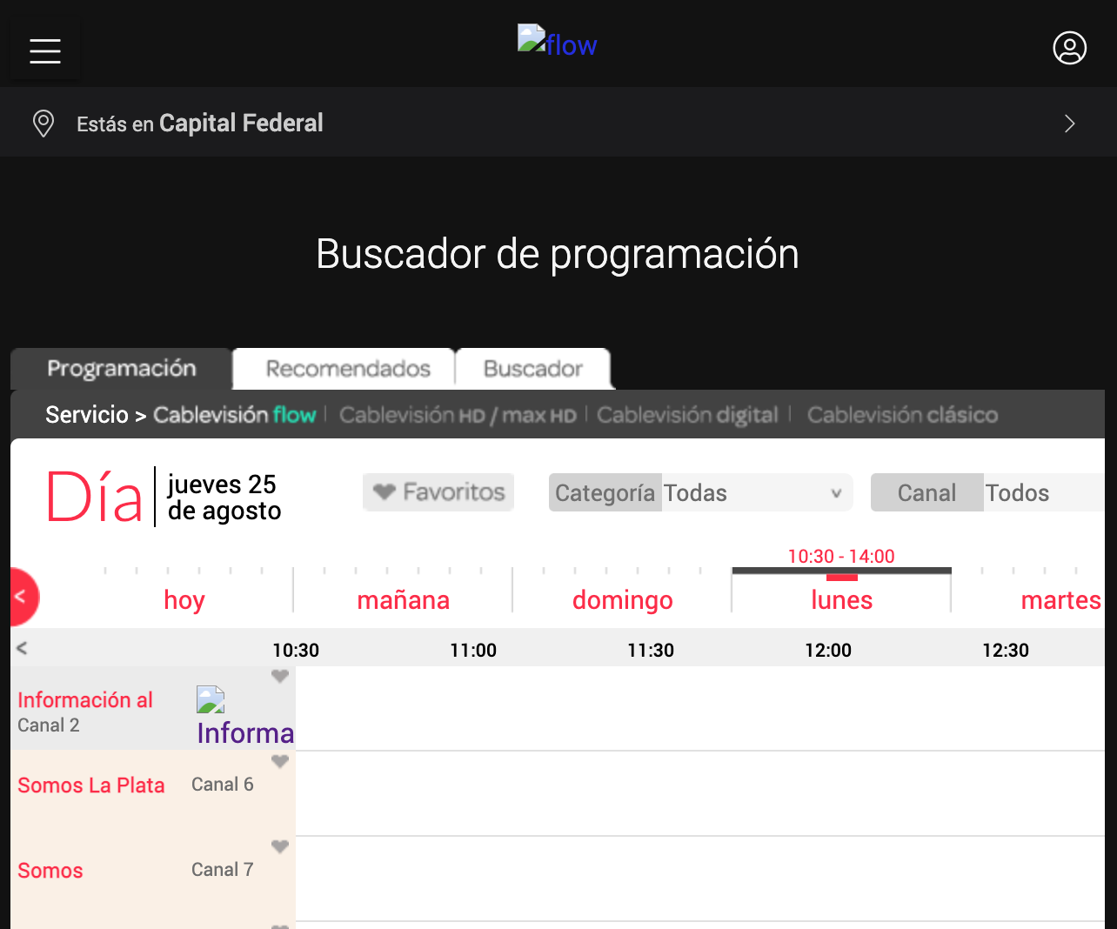Click the 11:30 time header
Viewport: 1117px width, 929px height.
pyautogui.click(x=651, y=650)
